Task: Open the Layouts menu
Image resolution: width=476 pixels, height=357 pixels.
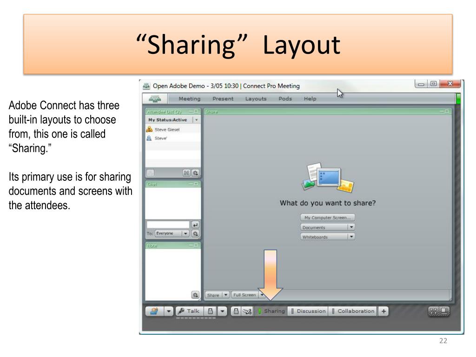Action: (x=256, y=99)
